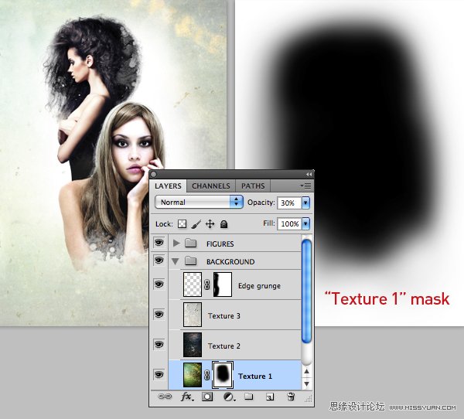Open the layer style fx menu
The image size is (464, 419).
(187, 397)
